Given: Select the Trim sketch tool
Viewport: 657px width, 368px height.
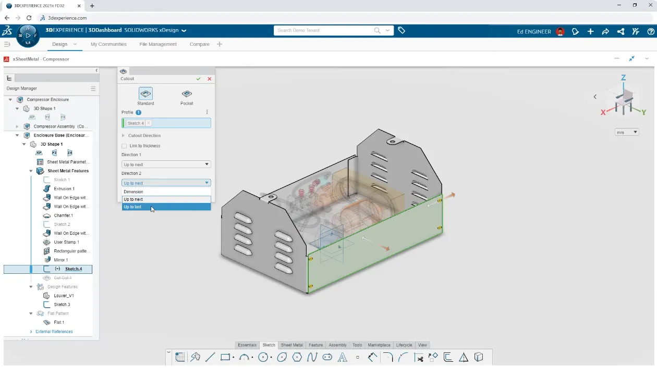Looking at the screenshot, I should tap(419, 357).
